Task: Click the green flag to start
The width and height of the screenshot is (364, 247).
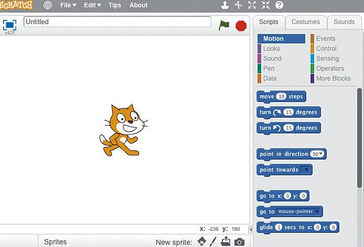Action: pos(224,25)
